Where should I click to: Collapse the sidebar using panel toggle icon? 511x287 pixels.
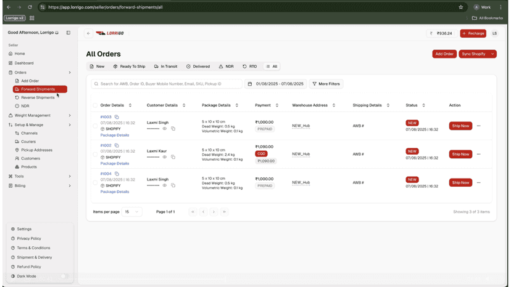coord(68,33)
